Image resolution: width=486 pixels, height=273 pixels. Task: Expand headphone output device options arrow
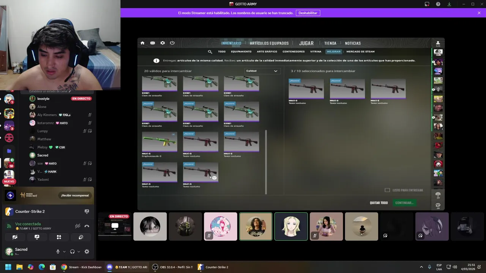pos(79,251)
